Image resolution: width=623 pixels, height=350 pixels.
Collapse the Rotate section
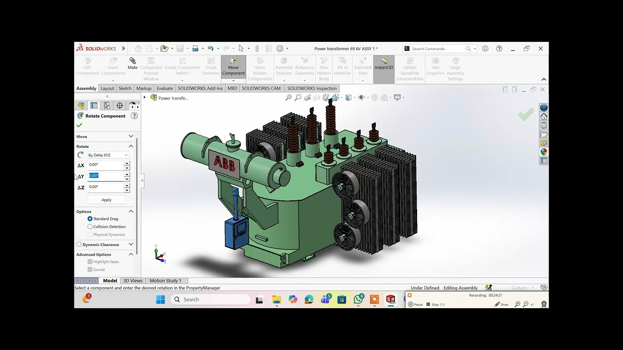(x=131, y=146)
